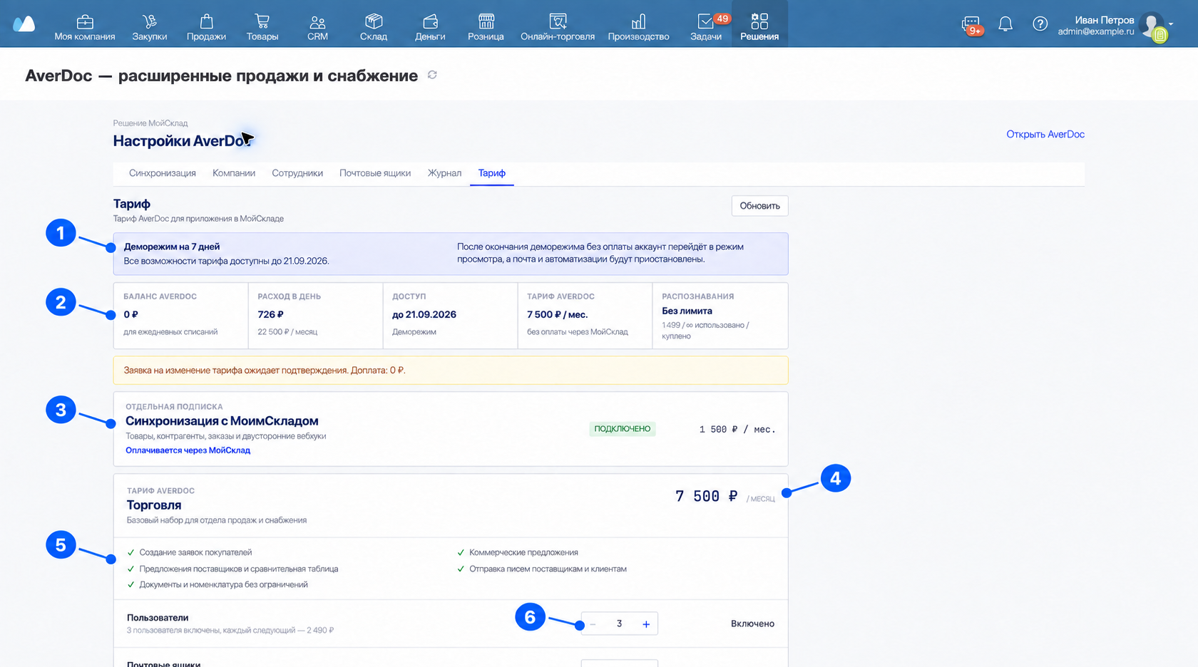The height and width of the screenshot is (667, 1198).
Task: Click the Деморежим на 7 дней heading
Action: pyautogui.click(x=172, y=247)
